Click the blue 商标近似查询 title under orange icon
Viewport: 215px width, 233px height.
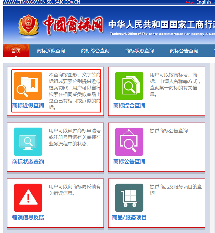pyautogui.click(x=28, y=105)
